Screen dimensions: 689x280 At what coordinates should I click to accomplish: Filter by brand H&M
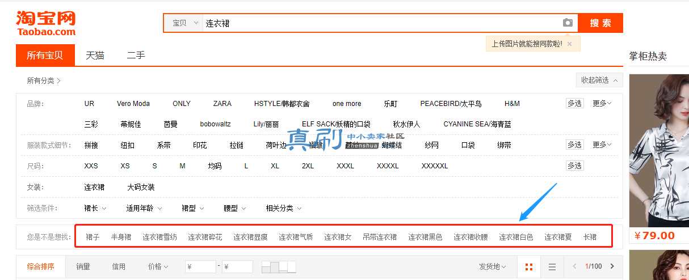(512, 104)
